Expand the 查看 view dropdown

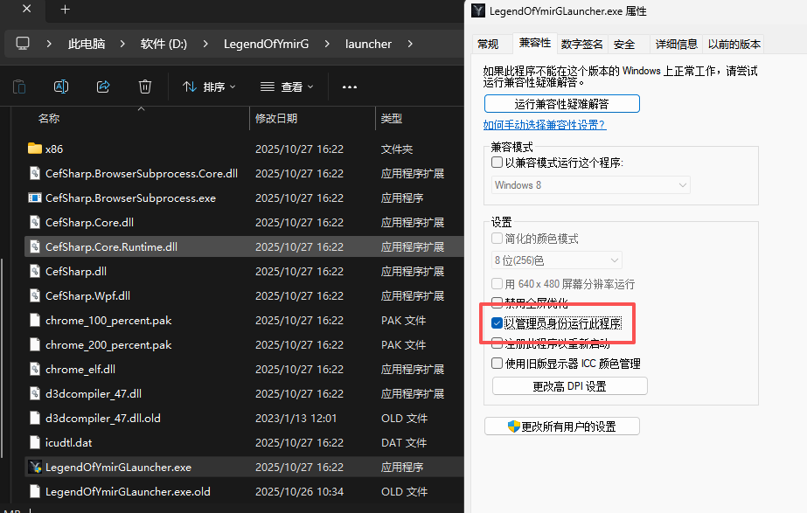tap(287, 87)
